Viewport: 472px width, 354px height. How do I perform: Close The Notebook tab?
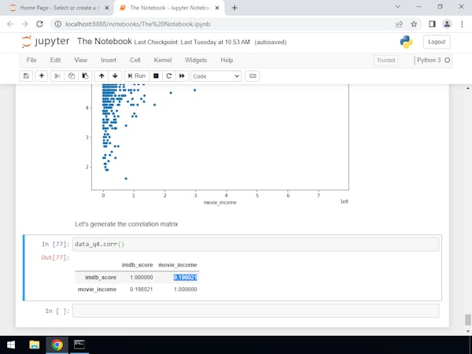(217, 8)
